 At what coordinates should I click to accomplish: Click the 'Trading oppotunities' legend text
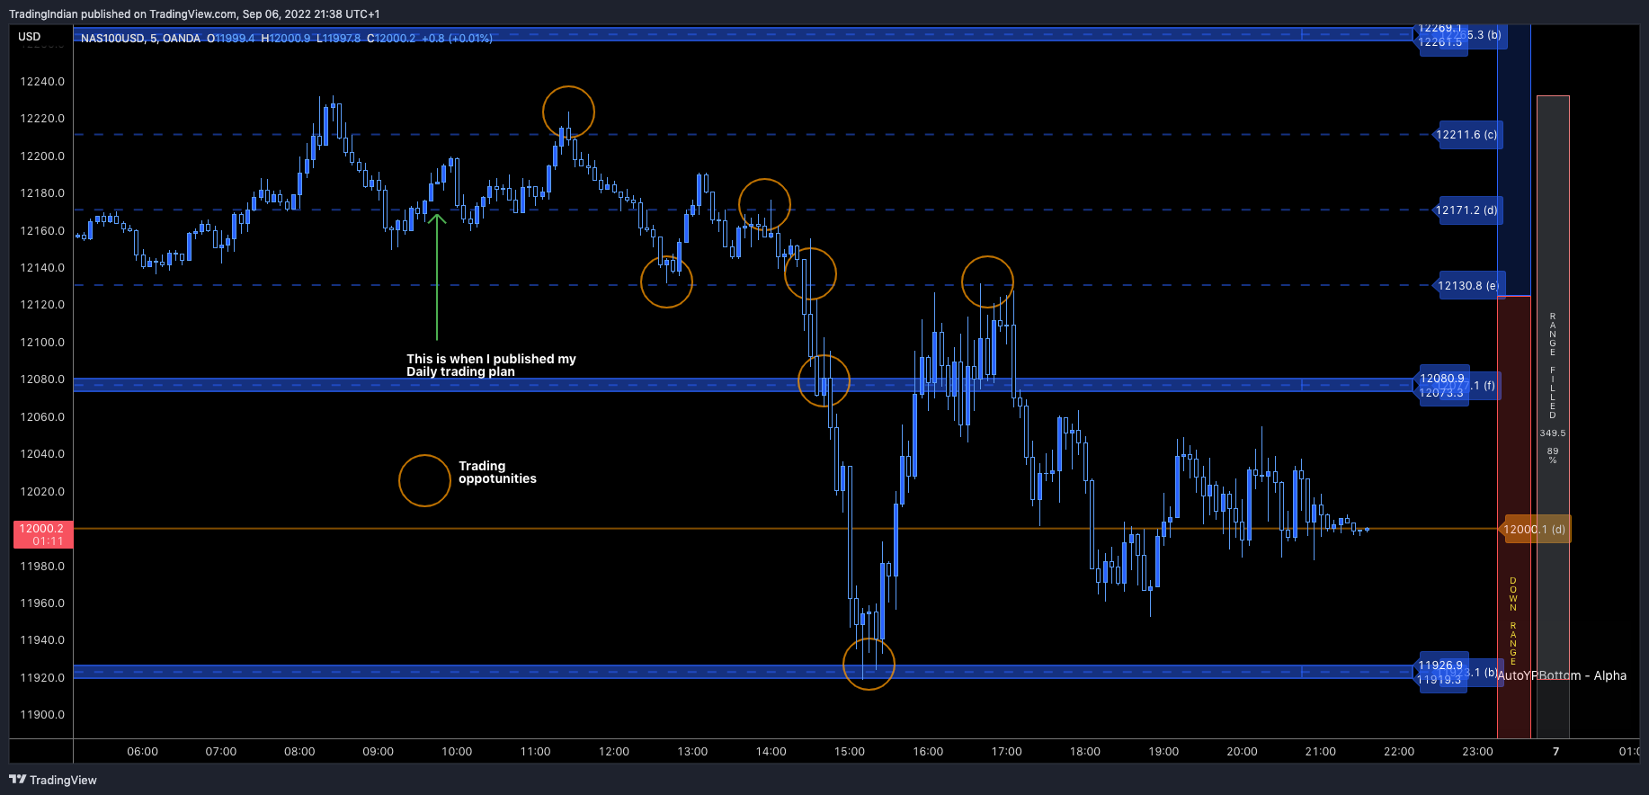(x=497, y=472)
